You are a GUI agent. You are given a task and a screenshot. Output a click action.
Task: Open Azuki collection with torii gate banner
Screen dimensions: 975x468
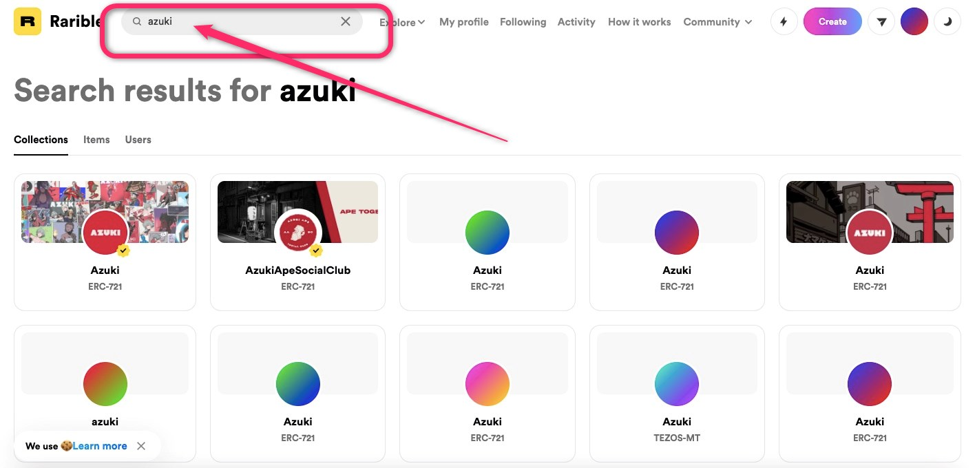pyautogui.click(x=870, y=242)
